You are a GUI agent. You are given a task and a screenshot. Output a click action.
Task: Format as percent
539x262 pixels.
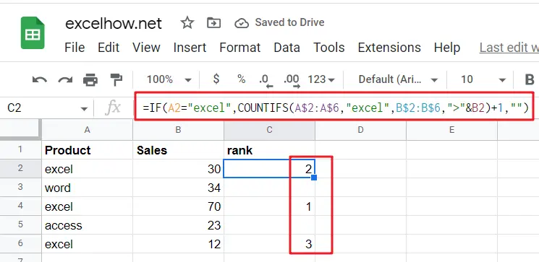(242, 79)
